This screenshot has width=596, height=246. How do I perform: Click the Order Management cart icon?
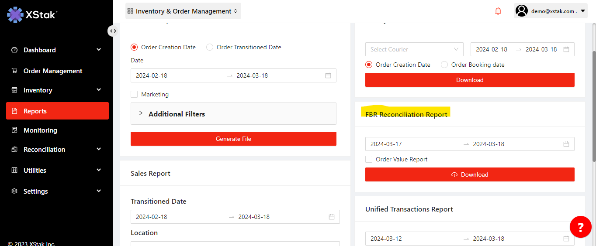(x=14, y=71)
